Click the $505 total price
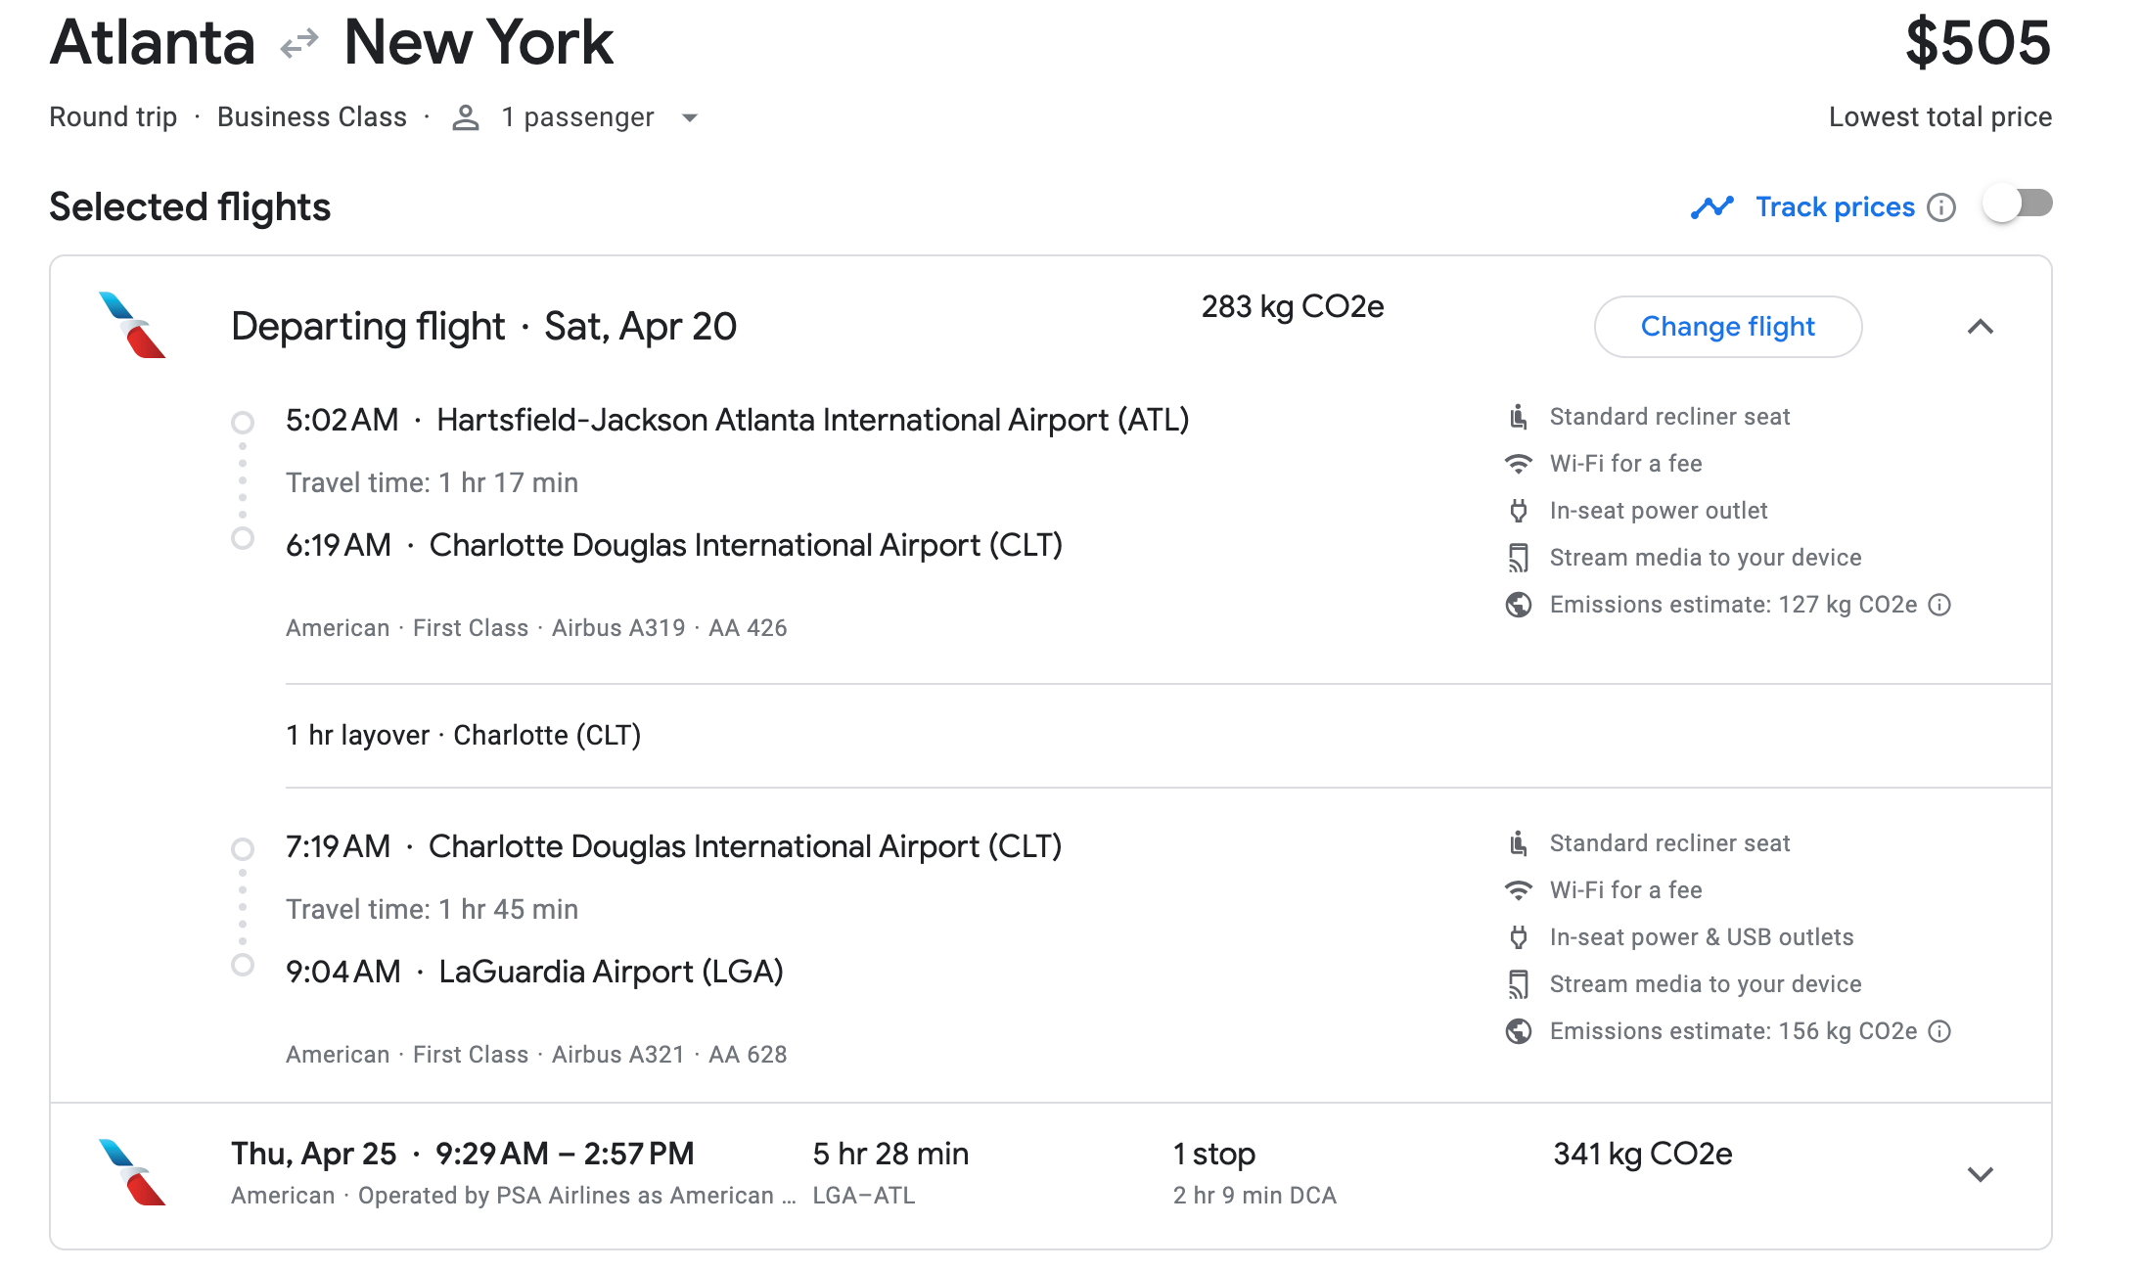Image resolution: width=2143 pixels, height=1270 pixels. (1977, 43)
